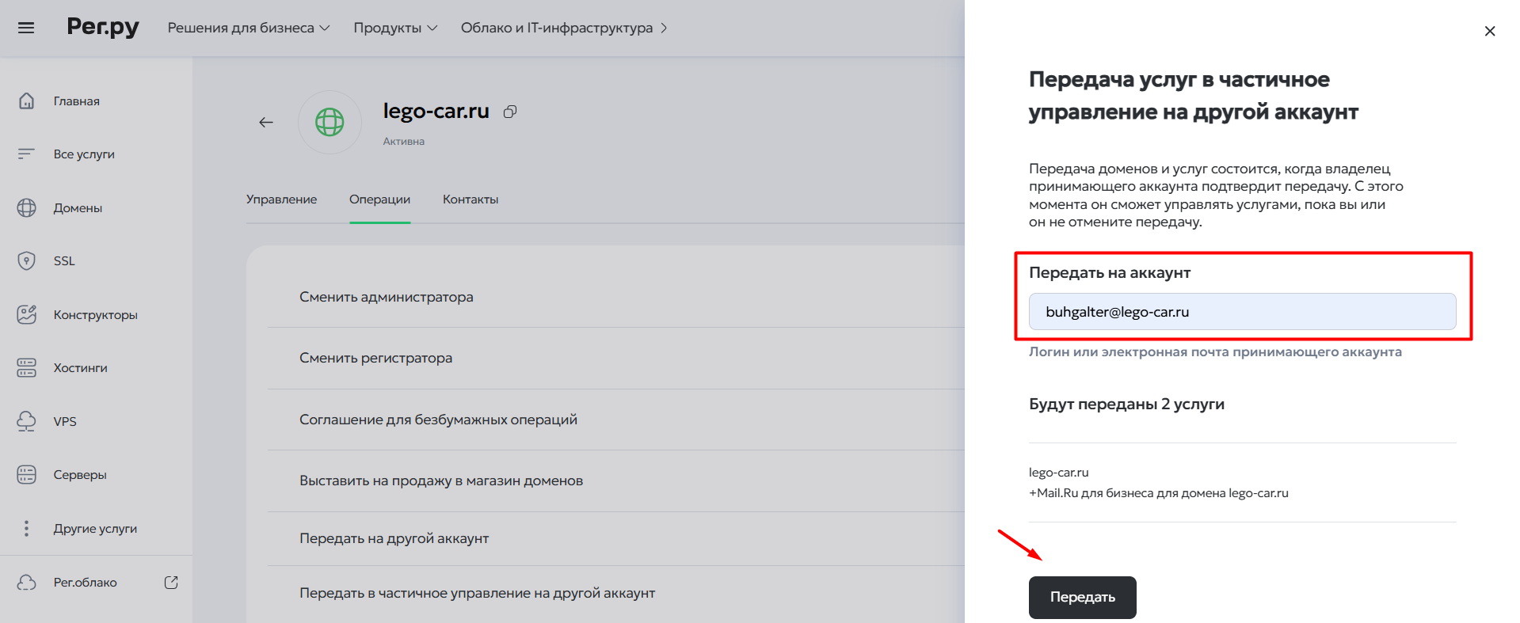Click the Логин или электронная почта hint
Screen dimensions: 1520x623
(x=1215, y=351)
